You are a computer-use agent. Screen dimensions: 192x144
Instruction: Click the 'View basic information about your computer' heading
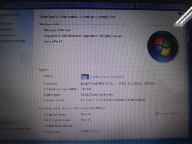[x=77, y=17]
